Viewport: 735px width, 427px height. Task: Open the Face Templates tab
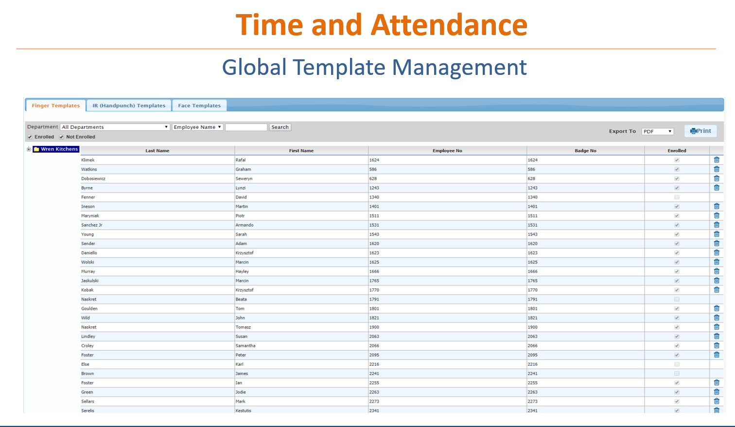(x=199, y=105)
